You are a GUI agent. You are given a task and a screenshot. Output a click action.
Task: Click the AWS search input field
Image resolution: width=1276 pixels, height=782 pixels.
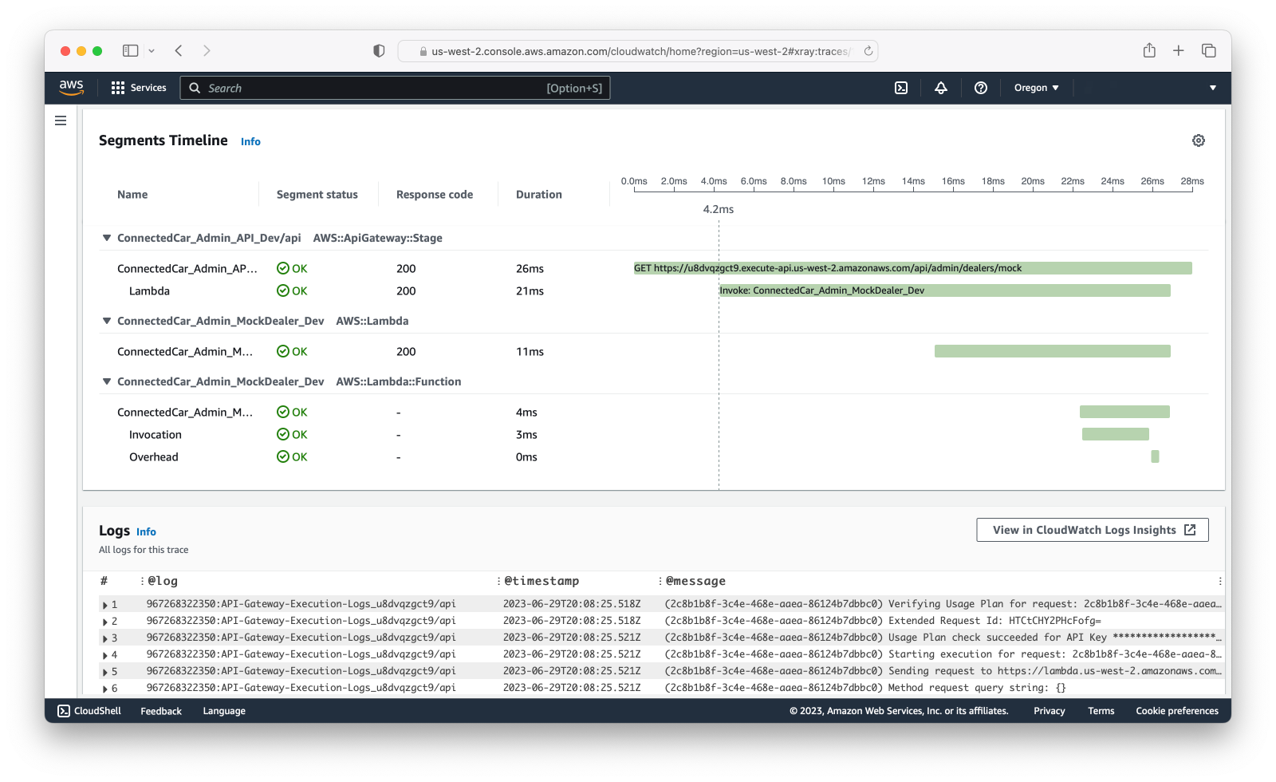(395, 88)
